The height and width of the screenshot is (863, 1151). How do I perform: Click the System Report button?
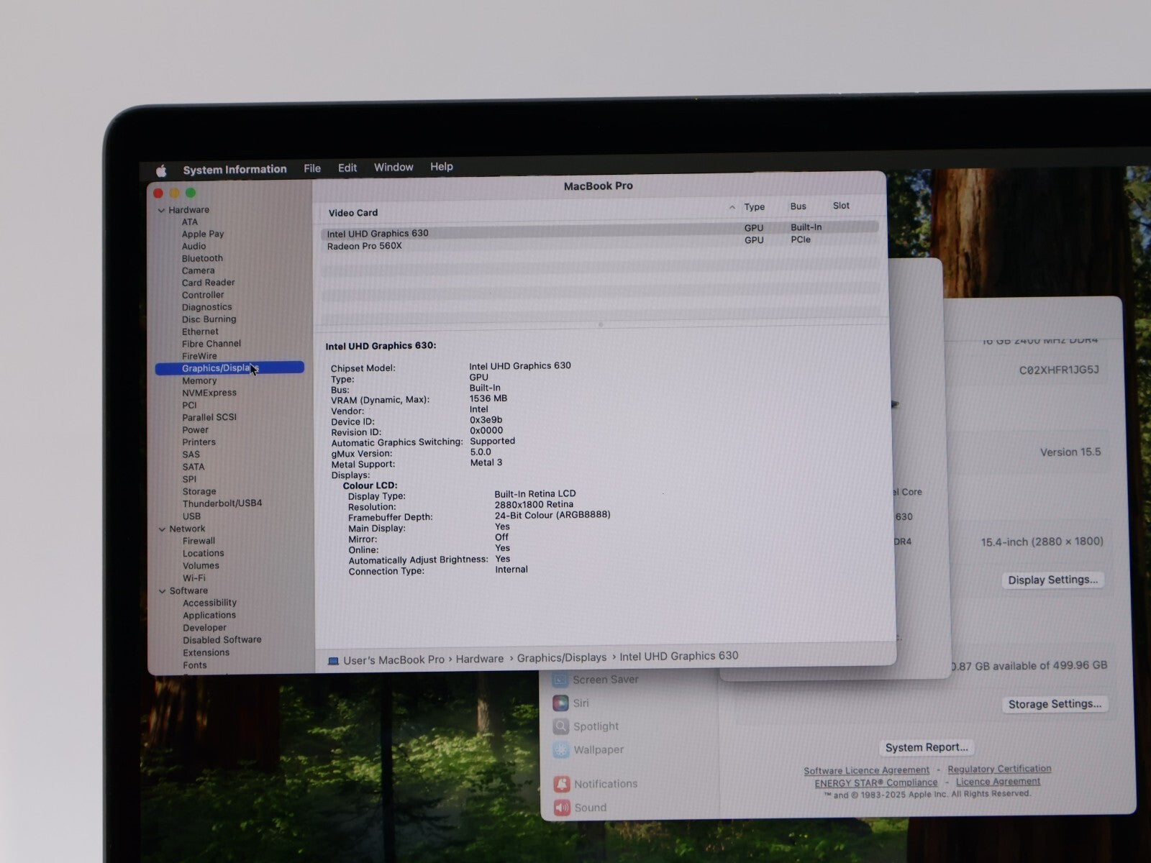tap(927, 748)
